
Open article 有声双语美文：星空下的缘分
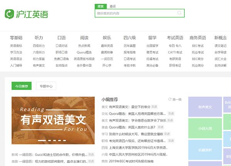click(129, 107)
